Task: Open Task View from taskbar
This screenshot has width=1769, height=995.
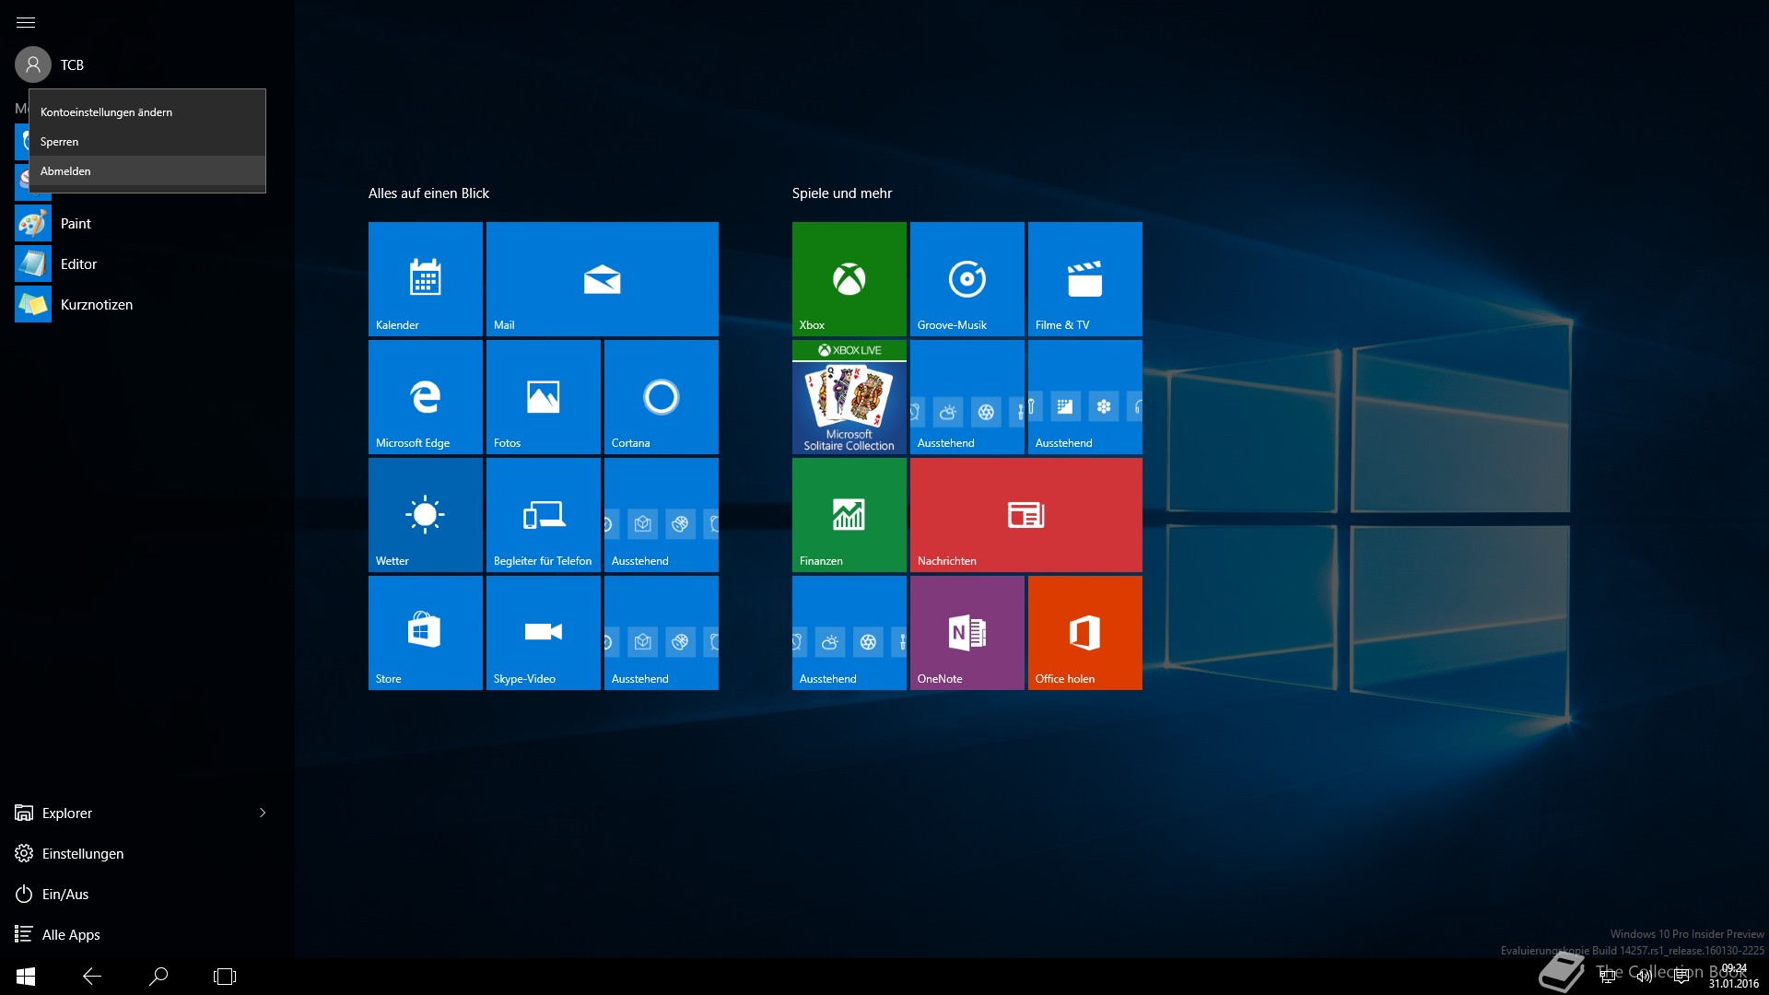Action: tap(225, 977)
